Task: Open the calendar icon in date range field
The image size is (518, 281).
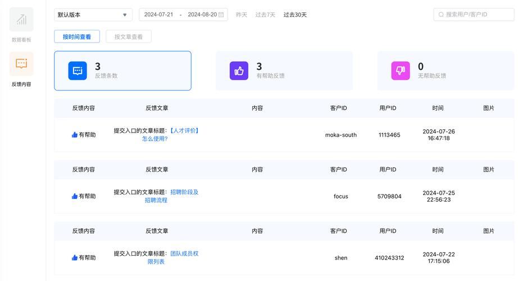Action: pos(221,15)
